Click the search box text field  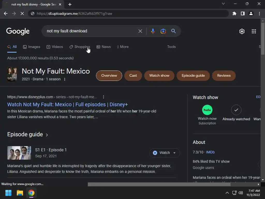point(91,31)
